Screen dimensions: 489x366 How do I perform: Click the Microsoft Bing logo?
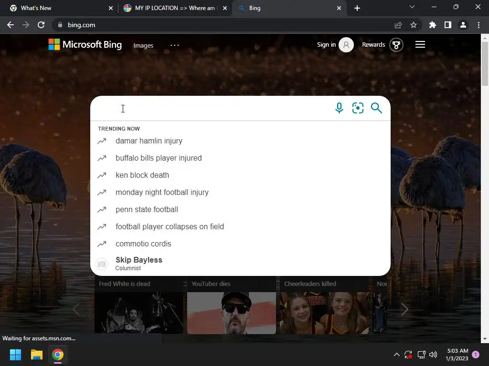click(85, 44)
